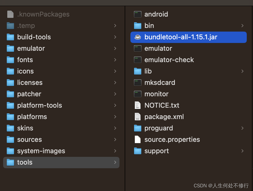Expand the bin folder chevron
Screen dimensions: 253x191
tap(242, 26)
